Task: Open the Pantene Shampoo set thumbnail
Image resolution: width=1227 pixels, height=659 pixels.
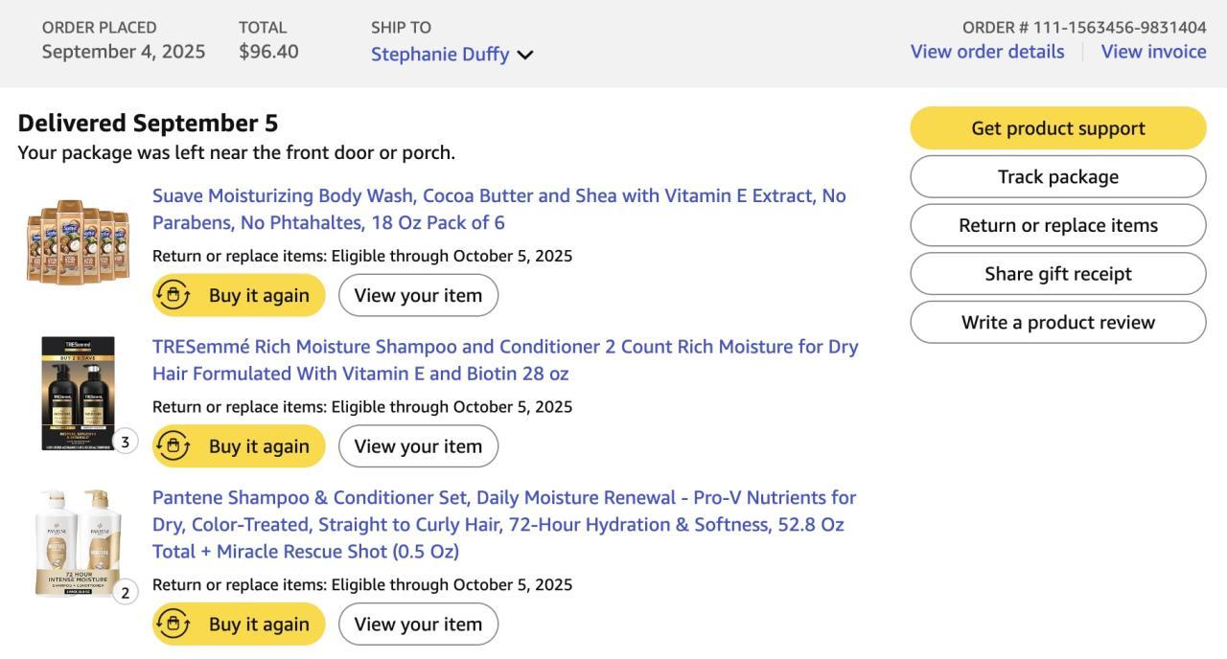Action: coord(79,543)
